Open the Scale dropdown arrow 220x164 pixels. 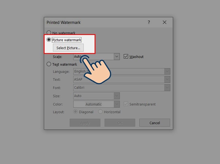[117, 57]
